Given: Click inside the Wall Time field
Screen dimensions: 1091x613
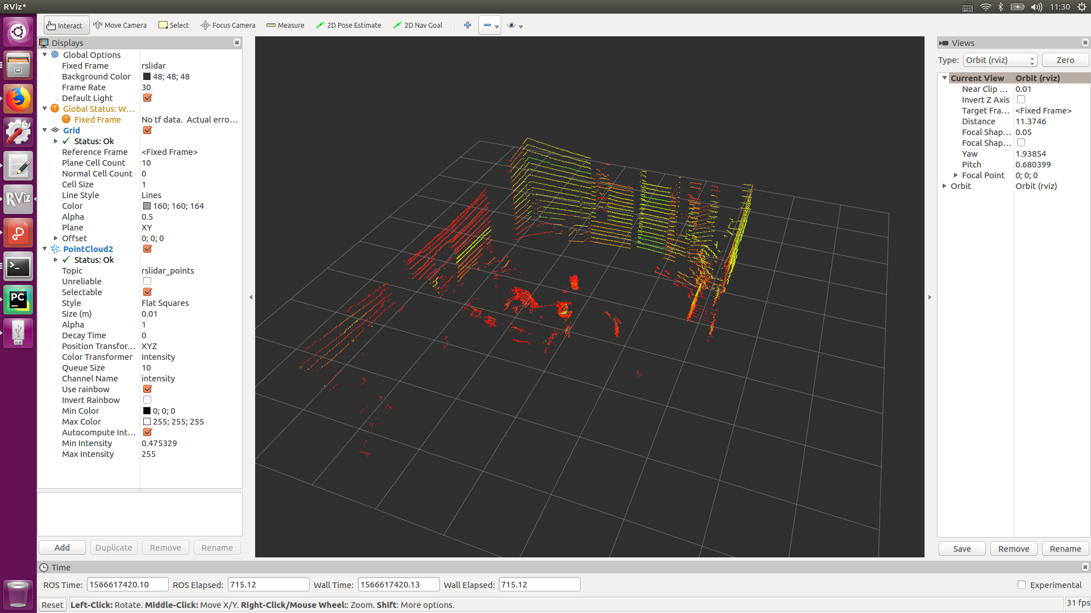Looking at the screenshot, I should click(x=398, y=584).
